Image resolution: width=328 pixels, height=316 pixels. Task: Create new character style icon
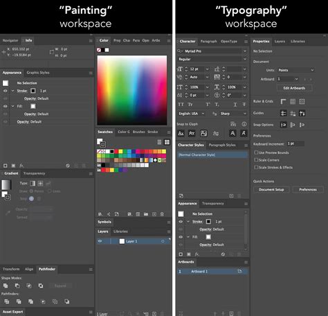click(x=231, y=196)
